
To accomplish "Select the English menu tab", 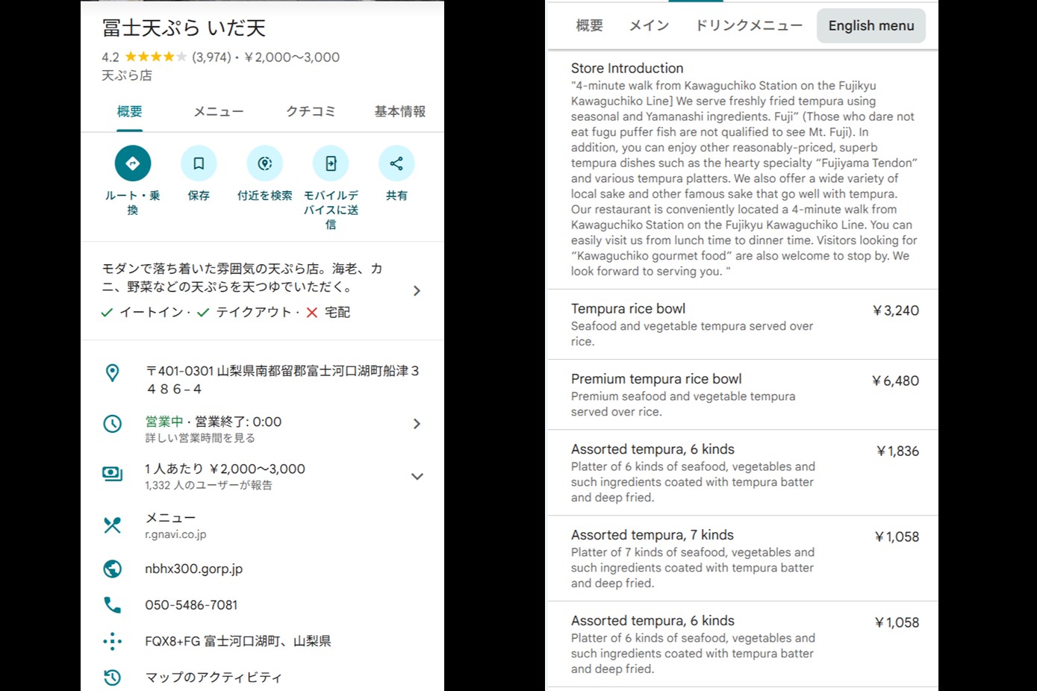I will (871, 26).
